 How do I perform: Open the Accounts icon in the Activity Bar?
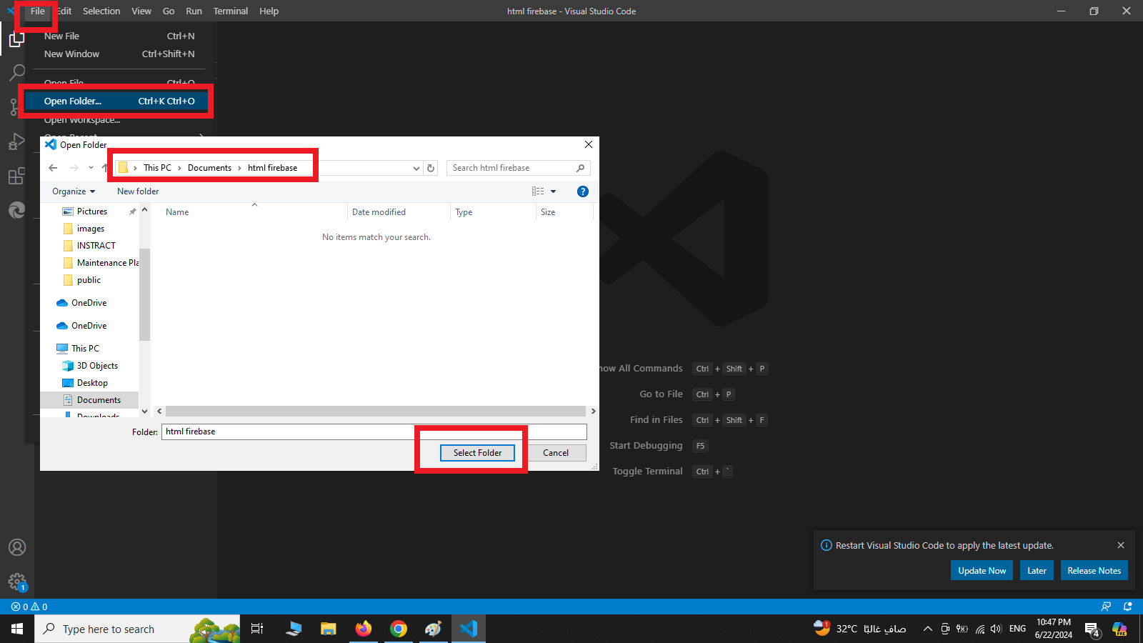tap(16, 547)
